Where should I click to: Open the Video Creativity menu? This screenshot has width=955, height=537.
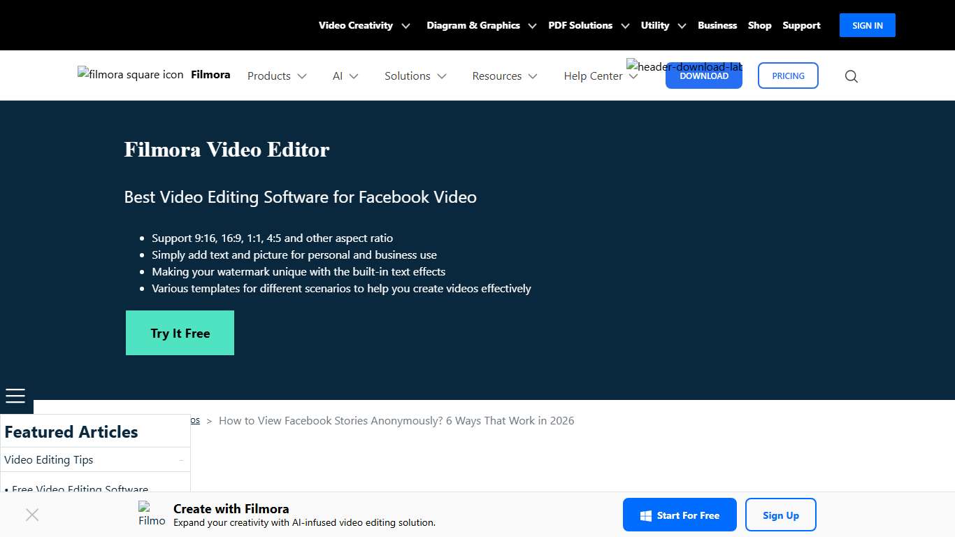356,25
